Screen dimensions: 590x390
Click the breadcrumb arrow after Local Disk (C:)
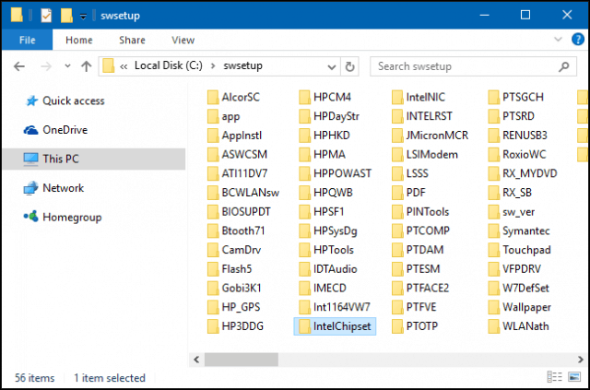[x=213, y=66]
